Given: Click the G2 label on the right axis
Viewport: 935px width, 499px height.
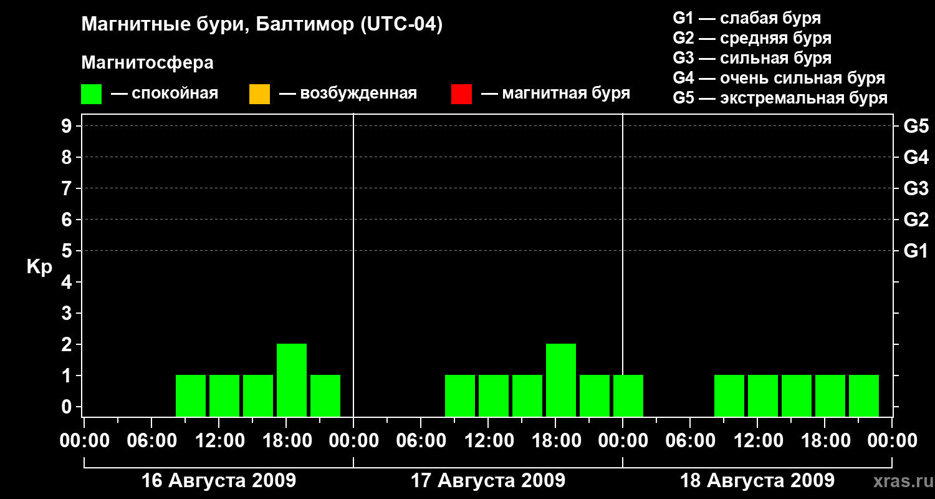Looking at the screenshot, I should click(916, 220).
